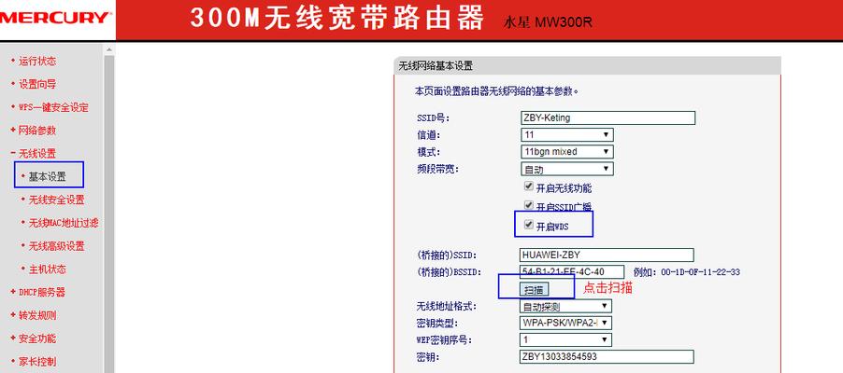Click the 密钥 password input field
The image size is (843, 373).
pos(607,357)
